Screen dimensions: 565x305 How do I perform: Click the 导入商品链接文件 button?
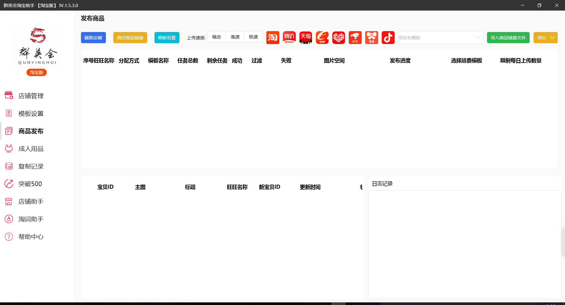click(x=508, y=38)
